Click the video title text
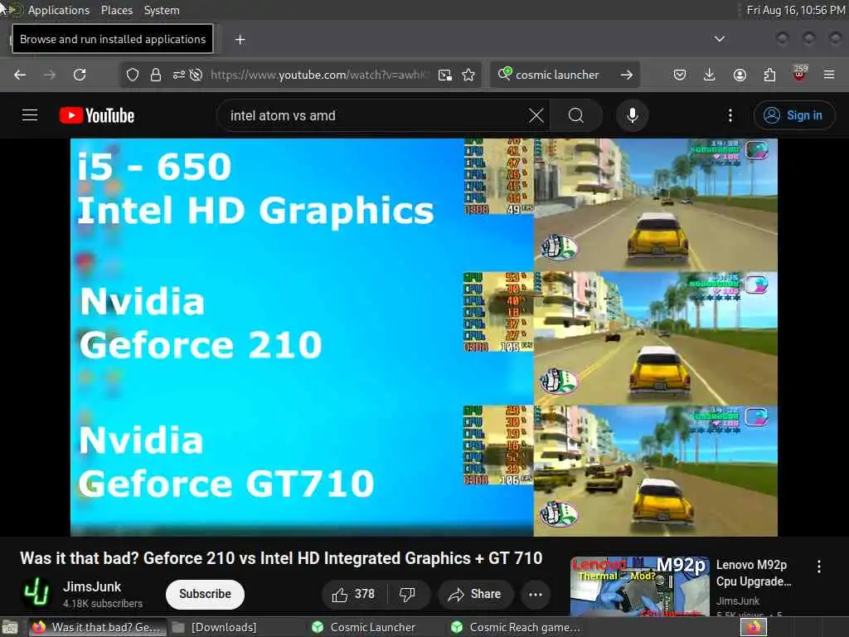This screenshot has width=849, height=637. (x=281, y=558)
